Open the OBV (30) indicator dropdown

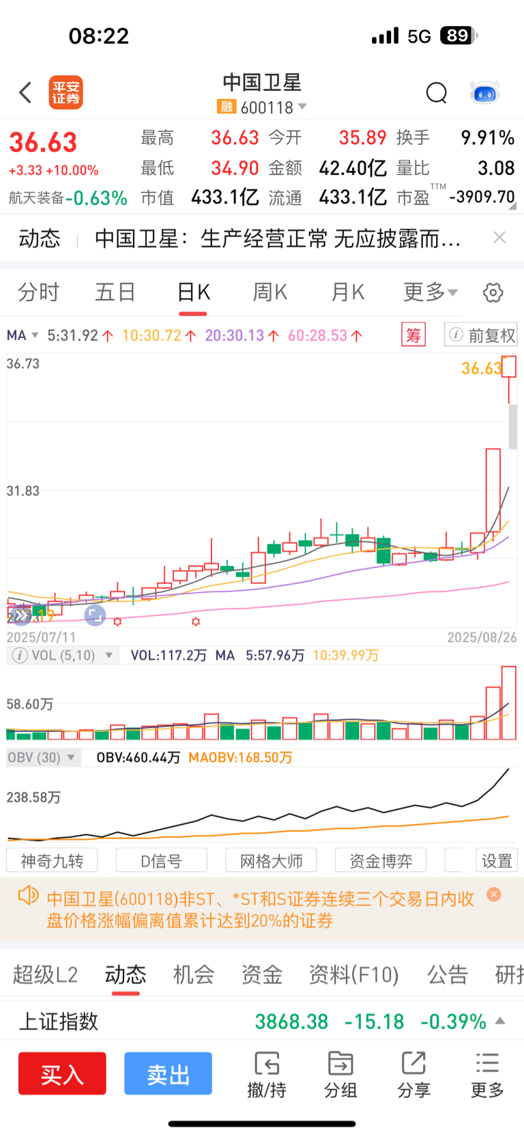point(42,757)
